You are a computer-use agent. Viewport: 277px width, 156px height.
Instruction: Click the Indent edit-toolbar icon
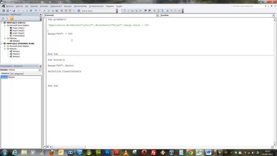click(x=145, y=10)
